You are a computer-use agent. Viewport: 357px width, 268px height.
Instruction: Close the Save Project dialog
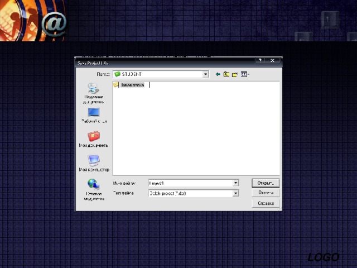pos(272,60)
